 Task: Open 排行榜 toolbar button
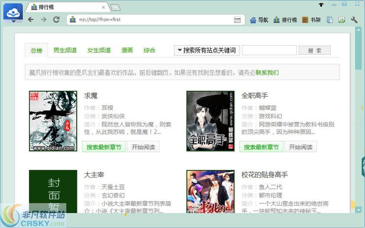click(x=285, y=20)
